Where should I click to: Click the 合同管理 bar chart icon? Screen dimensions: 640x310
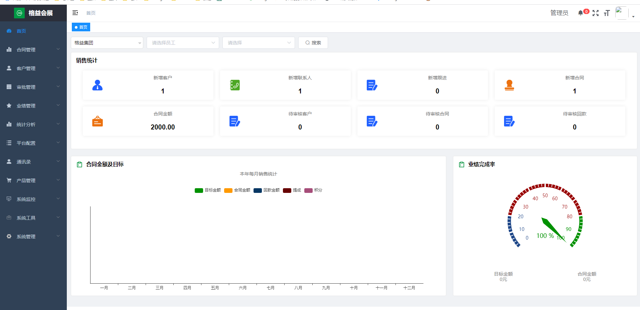[x=9, y=49]
